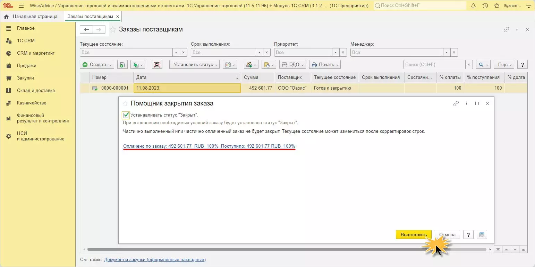This screenshot has width=535, height=267.
Task: Click the Поиск (Ctrl+F) list search field
Action: [434, 65]
